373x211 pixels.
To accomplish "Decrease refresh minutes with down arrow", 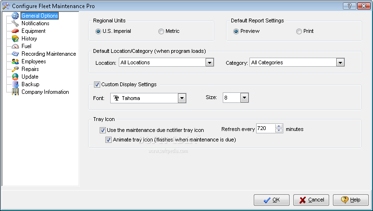I will pos(279,131).
